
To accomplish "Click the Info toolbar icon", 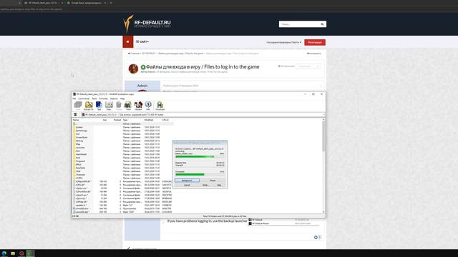I will pyautogui.click(x=148, y=106).
